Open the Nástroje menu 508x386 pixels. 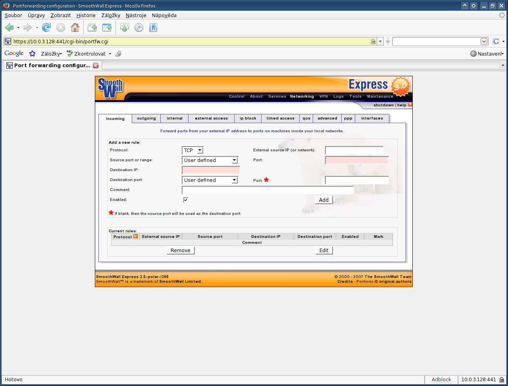136,15
